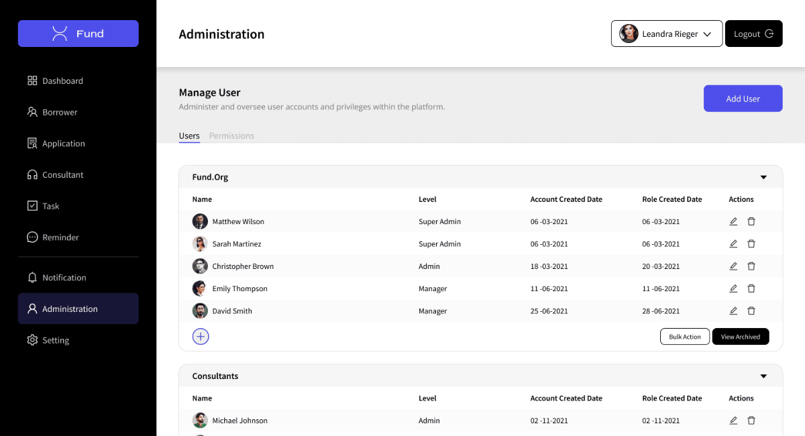Edit Matthew Wilson's user record
This screenshot has width=805, height=436.
click(733, 221)
